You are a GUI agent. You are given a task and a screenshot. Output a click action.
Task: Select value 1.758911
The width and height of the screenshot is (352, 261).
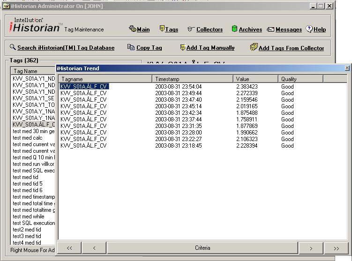[247, 119]
